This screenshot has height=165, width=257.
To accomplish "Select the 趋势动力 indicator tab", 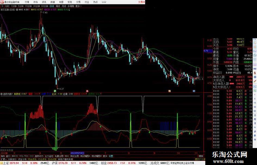I will pos(39,156).
